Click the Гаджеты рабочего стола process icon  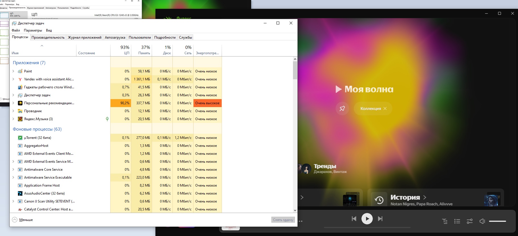pos(20,87)
